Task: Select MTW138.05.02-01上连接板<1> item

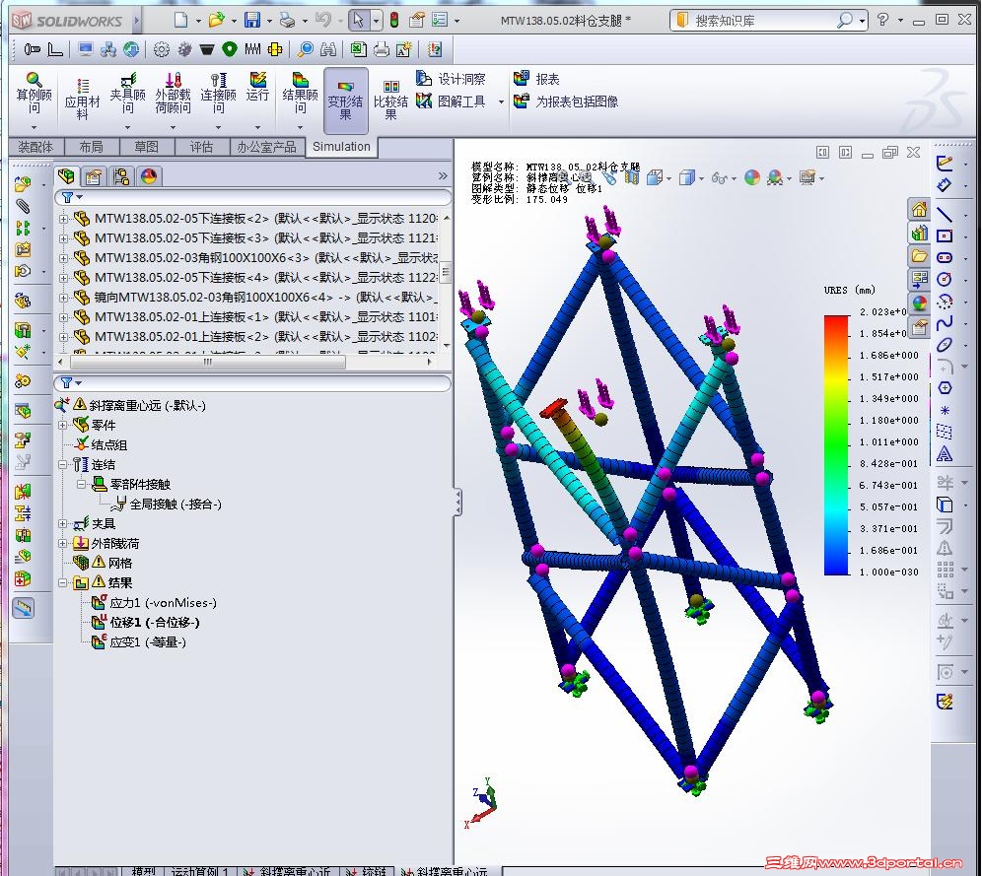Action: (265, 316)
